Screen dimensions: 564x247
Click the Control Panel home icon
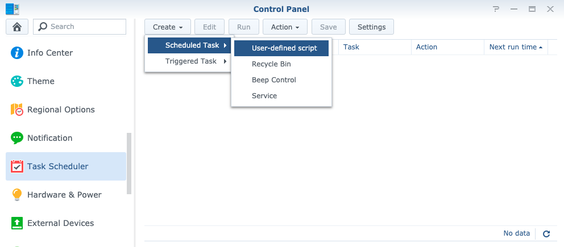tap(17, 27)
